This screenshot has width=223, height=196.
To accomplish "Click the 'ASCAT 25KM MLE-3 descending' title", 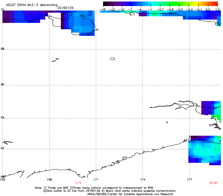I will click(x=32, y=5).
